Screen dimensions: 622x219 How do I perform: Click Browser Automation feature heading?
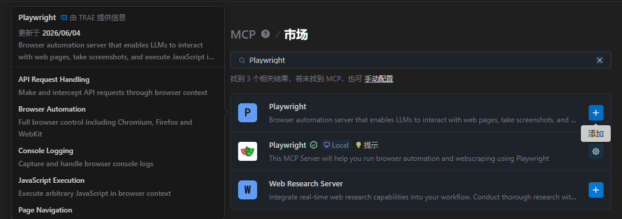tap(52, 109)
